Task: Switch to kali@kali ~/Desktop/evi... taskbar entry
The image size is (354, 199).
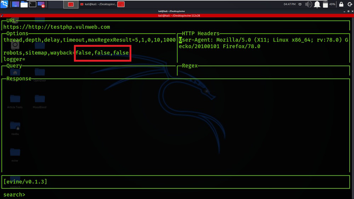Action: click(98, 4)
